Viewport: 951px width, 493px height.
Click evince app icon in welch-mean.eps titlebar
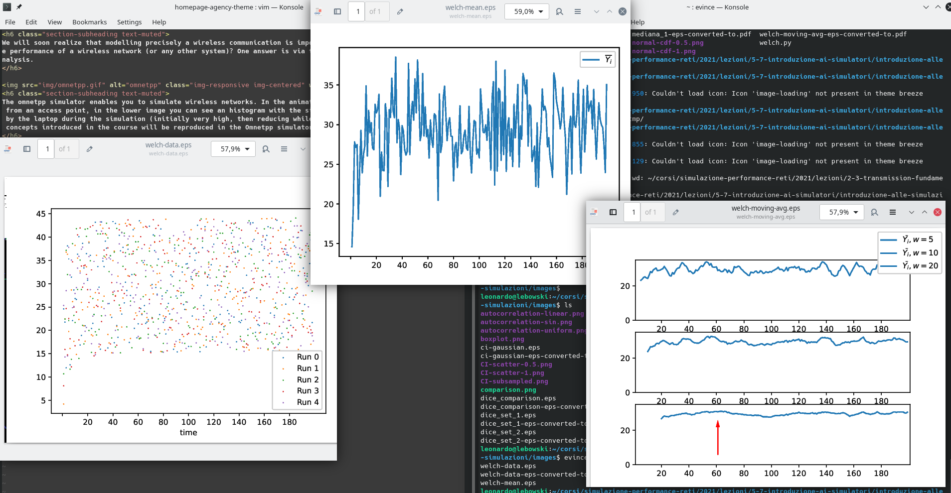pyautogui.click(x=318, y=11)
